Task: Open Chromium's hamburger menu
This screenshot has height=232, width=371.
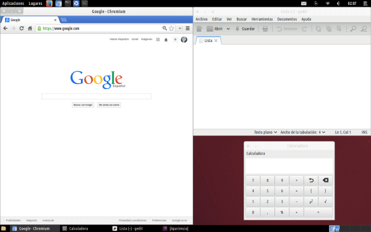Action: point(187,28)
